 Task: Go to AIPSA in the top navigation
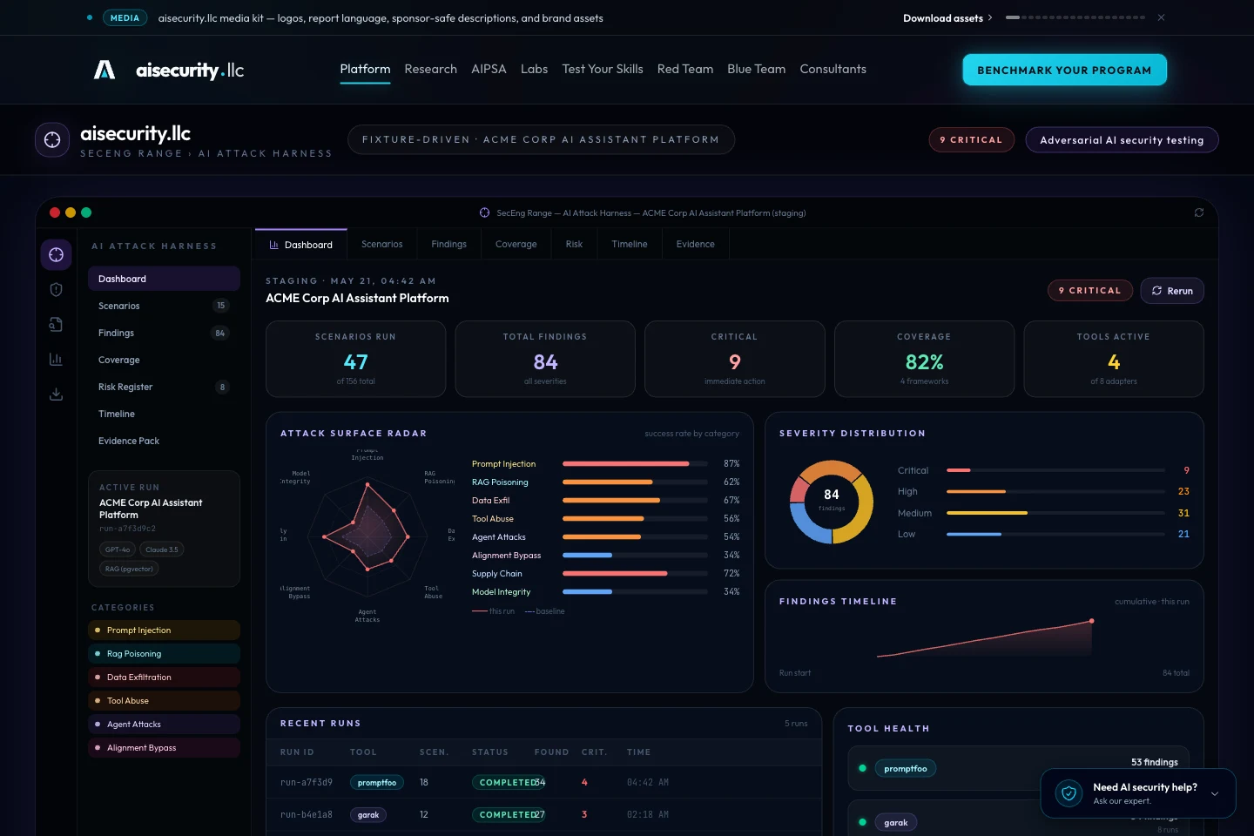[489, 69]
